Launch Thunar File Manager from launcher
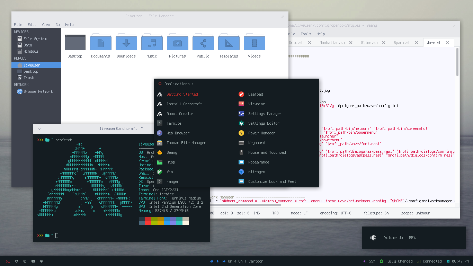Image resolution: width=473 pixels, height=266 pixels. point(195,143)
